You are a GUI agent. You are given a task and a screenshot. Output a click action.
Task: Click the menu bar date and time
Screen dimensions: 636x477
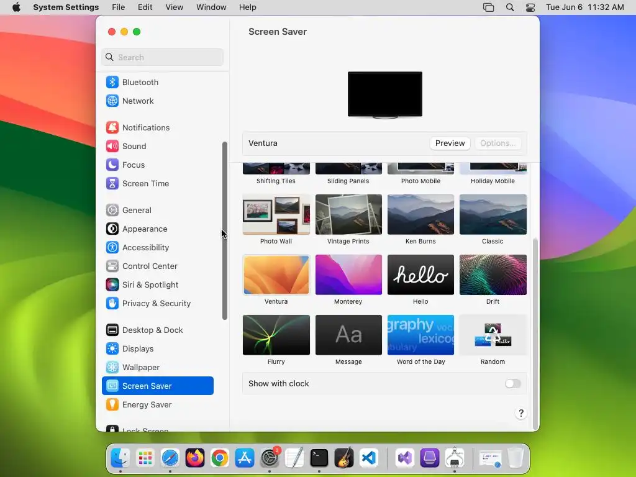tap(584, 7)
